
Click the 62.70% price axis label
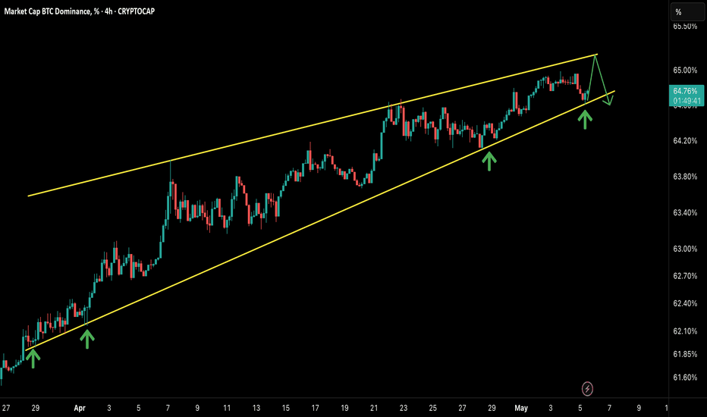685,276
